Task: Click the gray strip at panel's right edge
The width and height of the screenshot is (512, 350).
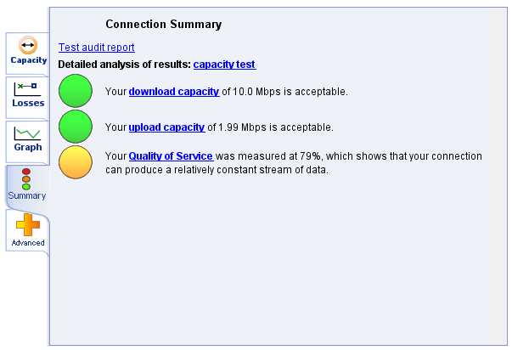Action: pos(499,176)
